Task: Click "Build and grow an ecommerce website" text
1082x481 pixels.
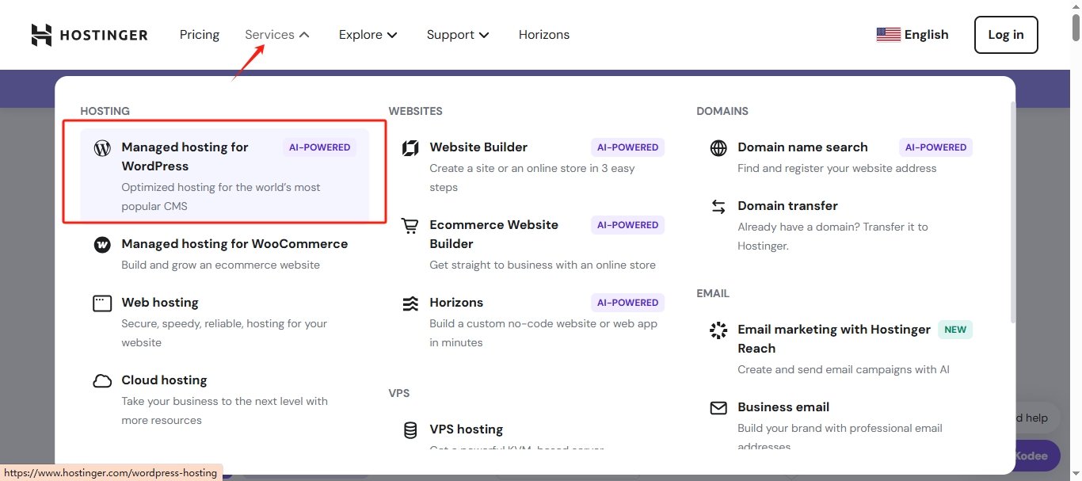Action: pos(221,265)
